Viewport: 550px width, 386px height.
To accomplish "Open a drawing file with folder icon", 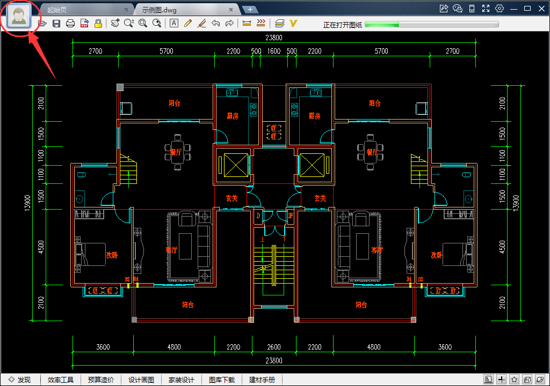I will [x=43, y=23].
